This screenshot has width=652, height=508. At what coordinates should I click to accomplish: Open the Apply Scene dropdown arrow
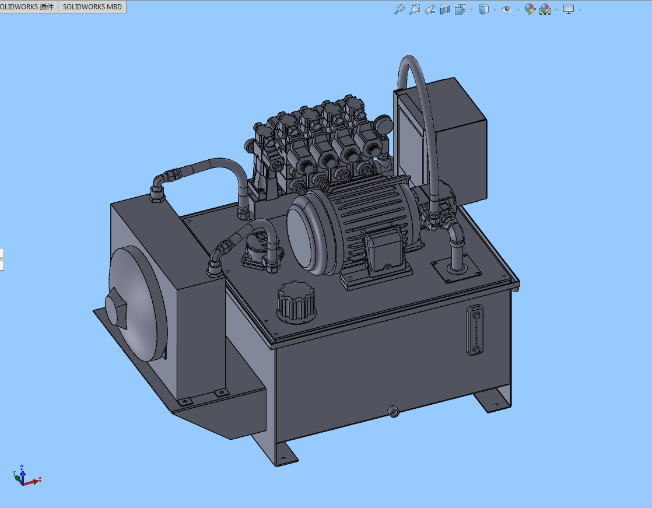(x=556, y=9)
